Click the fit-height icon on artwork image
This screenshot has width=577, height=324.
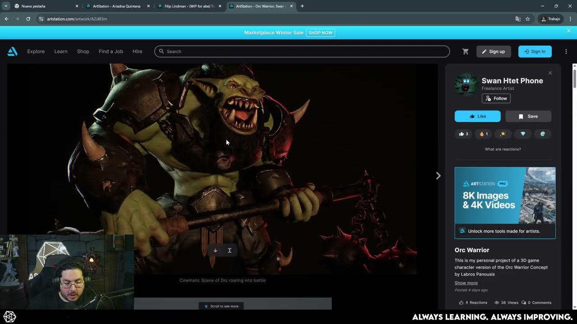[x=229, y=251]
